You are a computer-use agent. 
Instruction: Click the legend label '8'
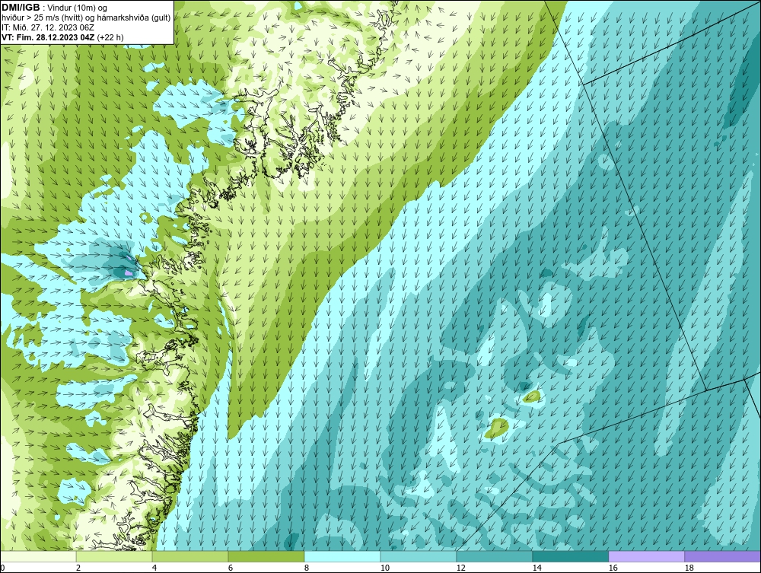click(x=306, y=568)
